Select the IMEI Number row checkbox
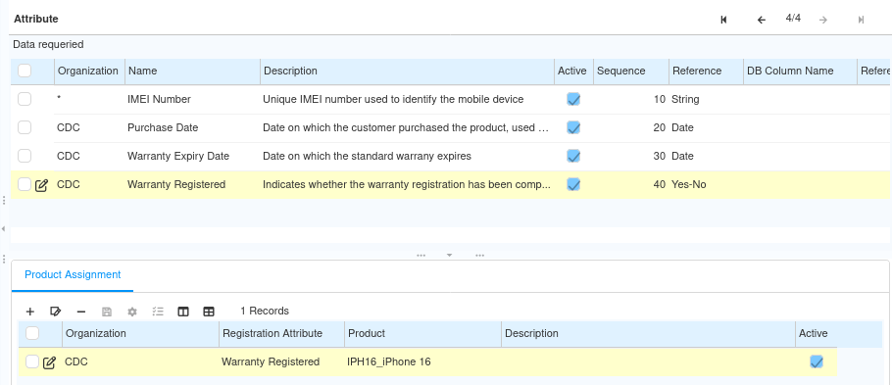The image size is (892, 385). pyautogui.click(x=25, y=99)
